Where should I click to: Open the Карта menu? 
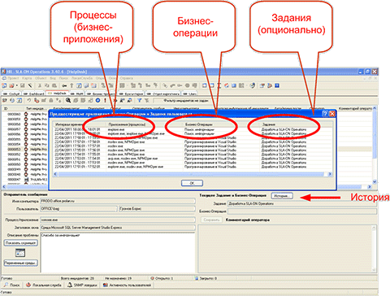click(27, 78)
